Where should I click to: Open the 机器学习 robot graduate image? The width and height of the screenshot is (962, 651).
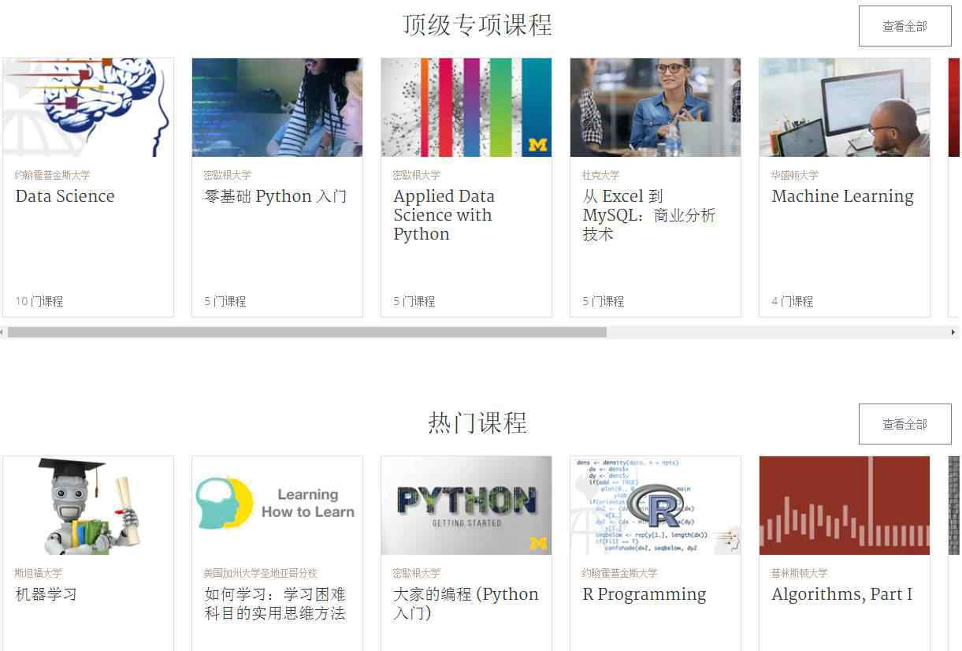click(x=88, y=505)
